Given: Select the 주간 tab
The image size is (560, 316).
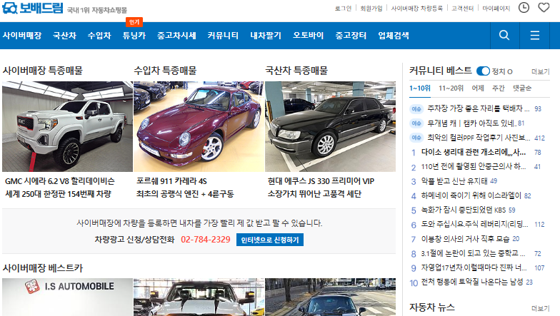Looking at the screenshot, I should click(499, 88).
